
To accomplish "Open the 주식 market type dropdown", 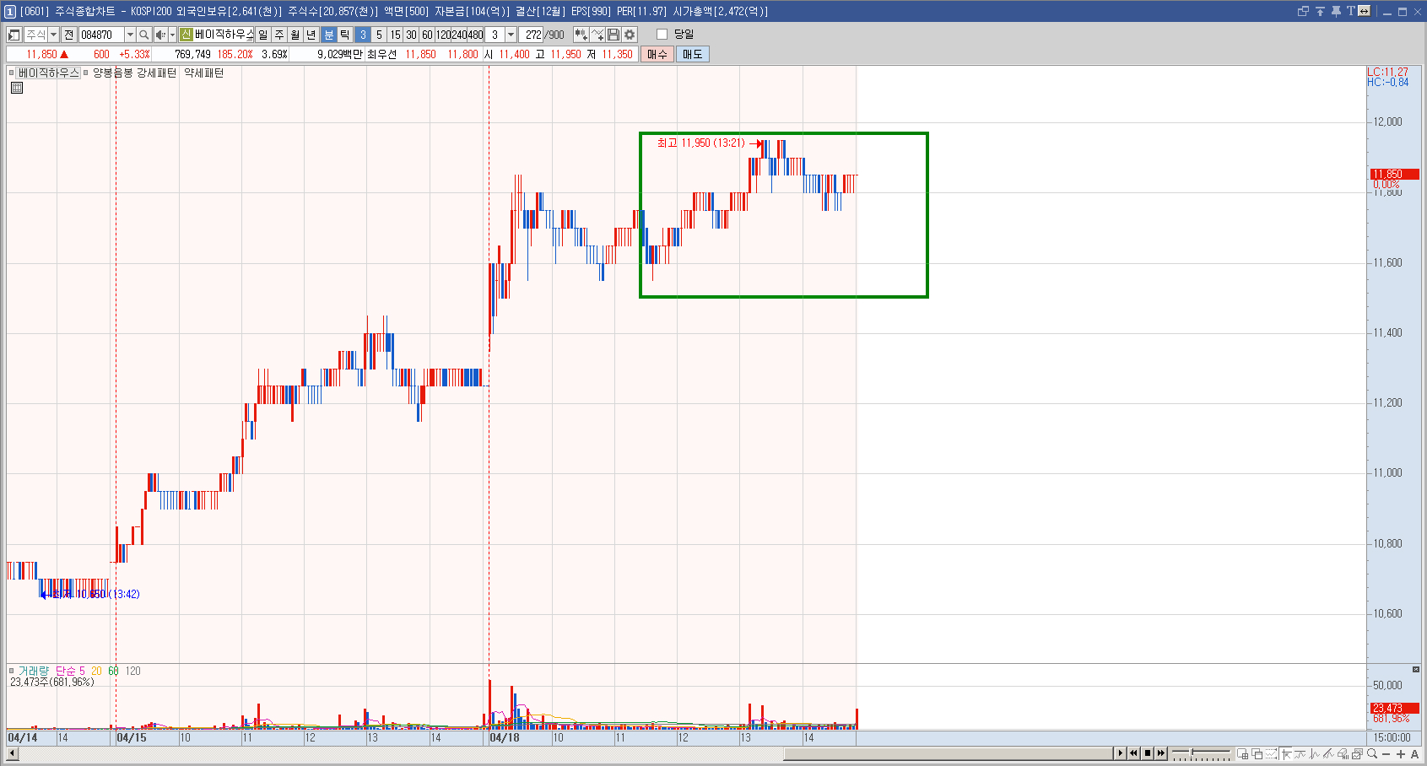I will coord(53,35).
